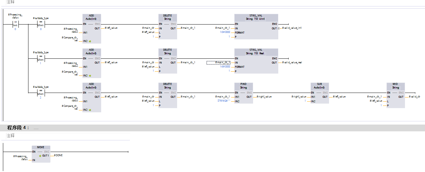Click the #DONE output operand of the MOVE block
The image size is (425, 172).
point(58,156)
